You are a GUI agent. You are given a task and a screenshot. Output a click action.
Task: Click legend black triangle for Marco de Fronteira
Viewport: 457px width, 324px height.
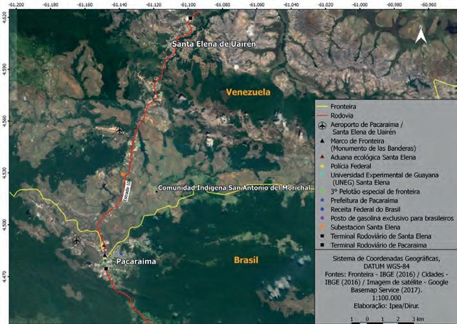click(322, 141)
